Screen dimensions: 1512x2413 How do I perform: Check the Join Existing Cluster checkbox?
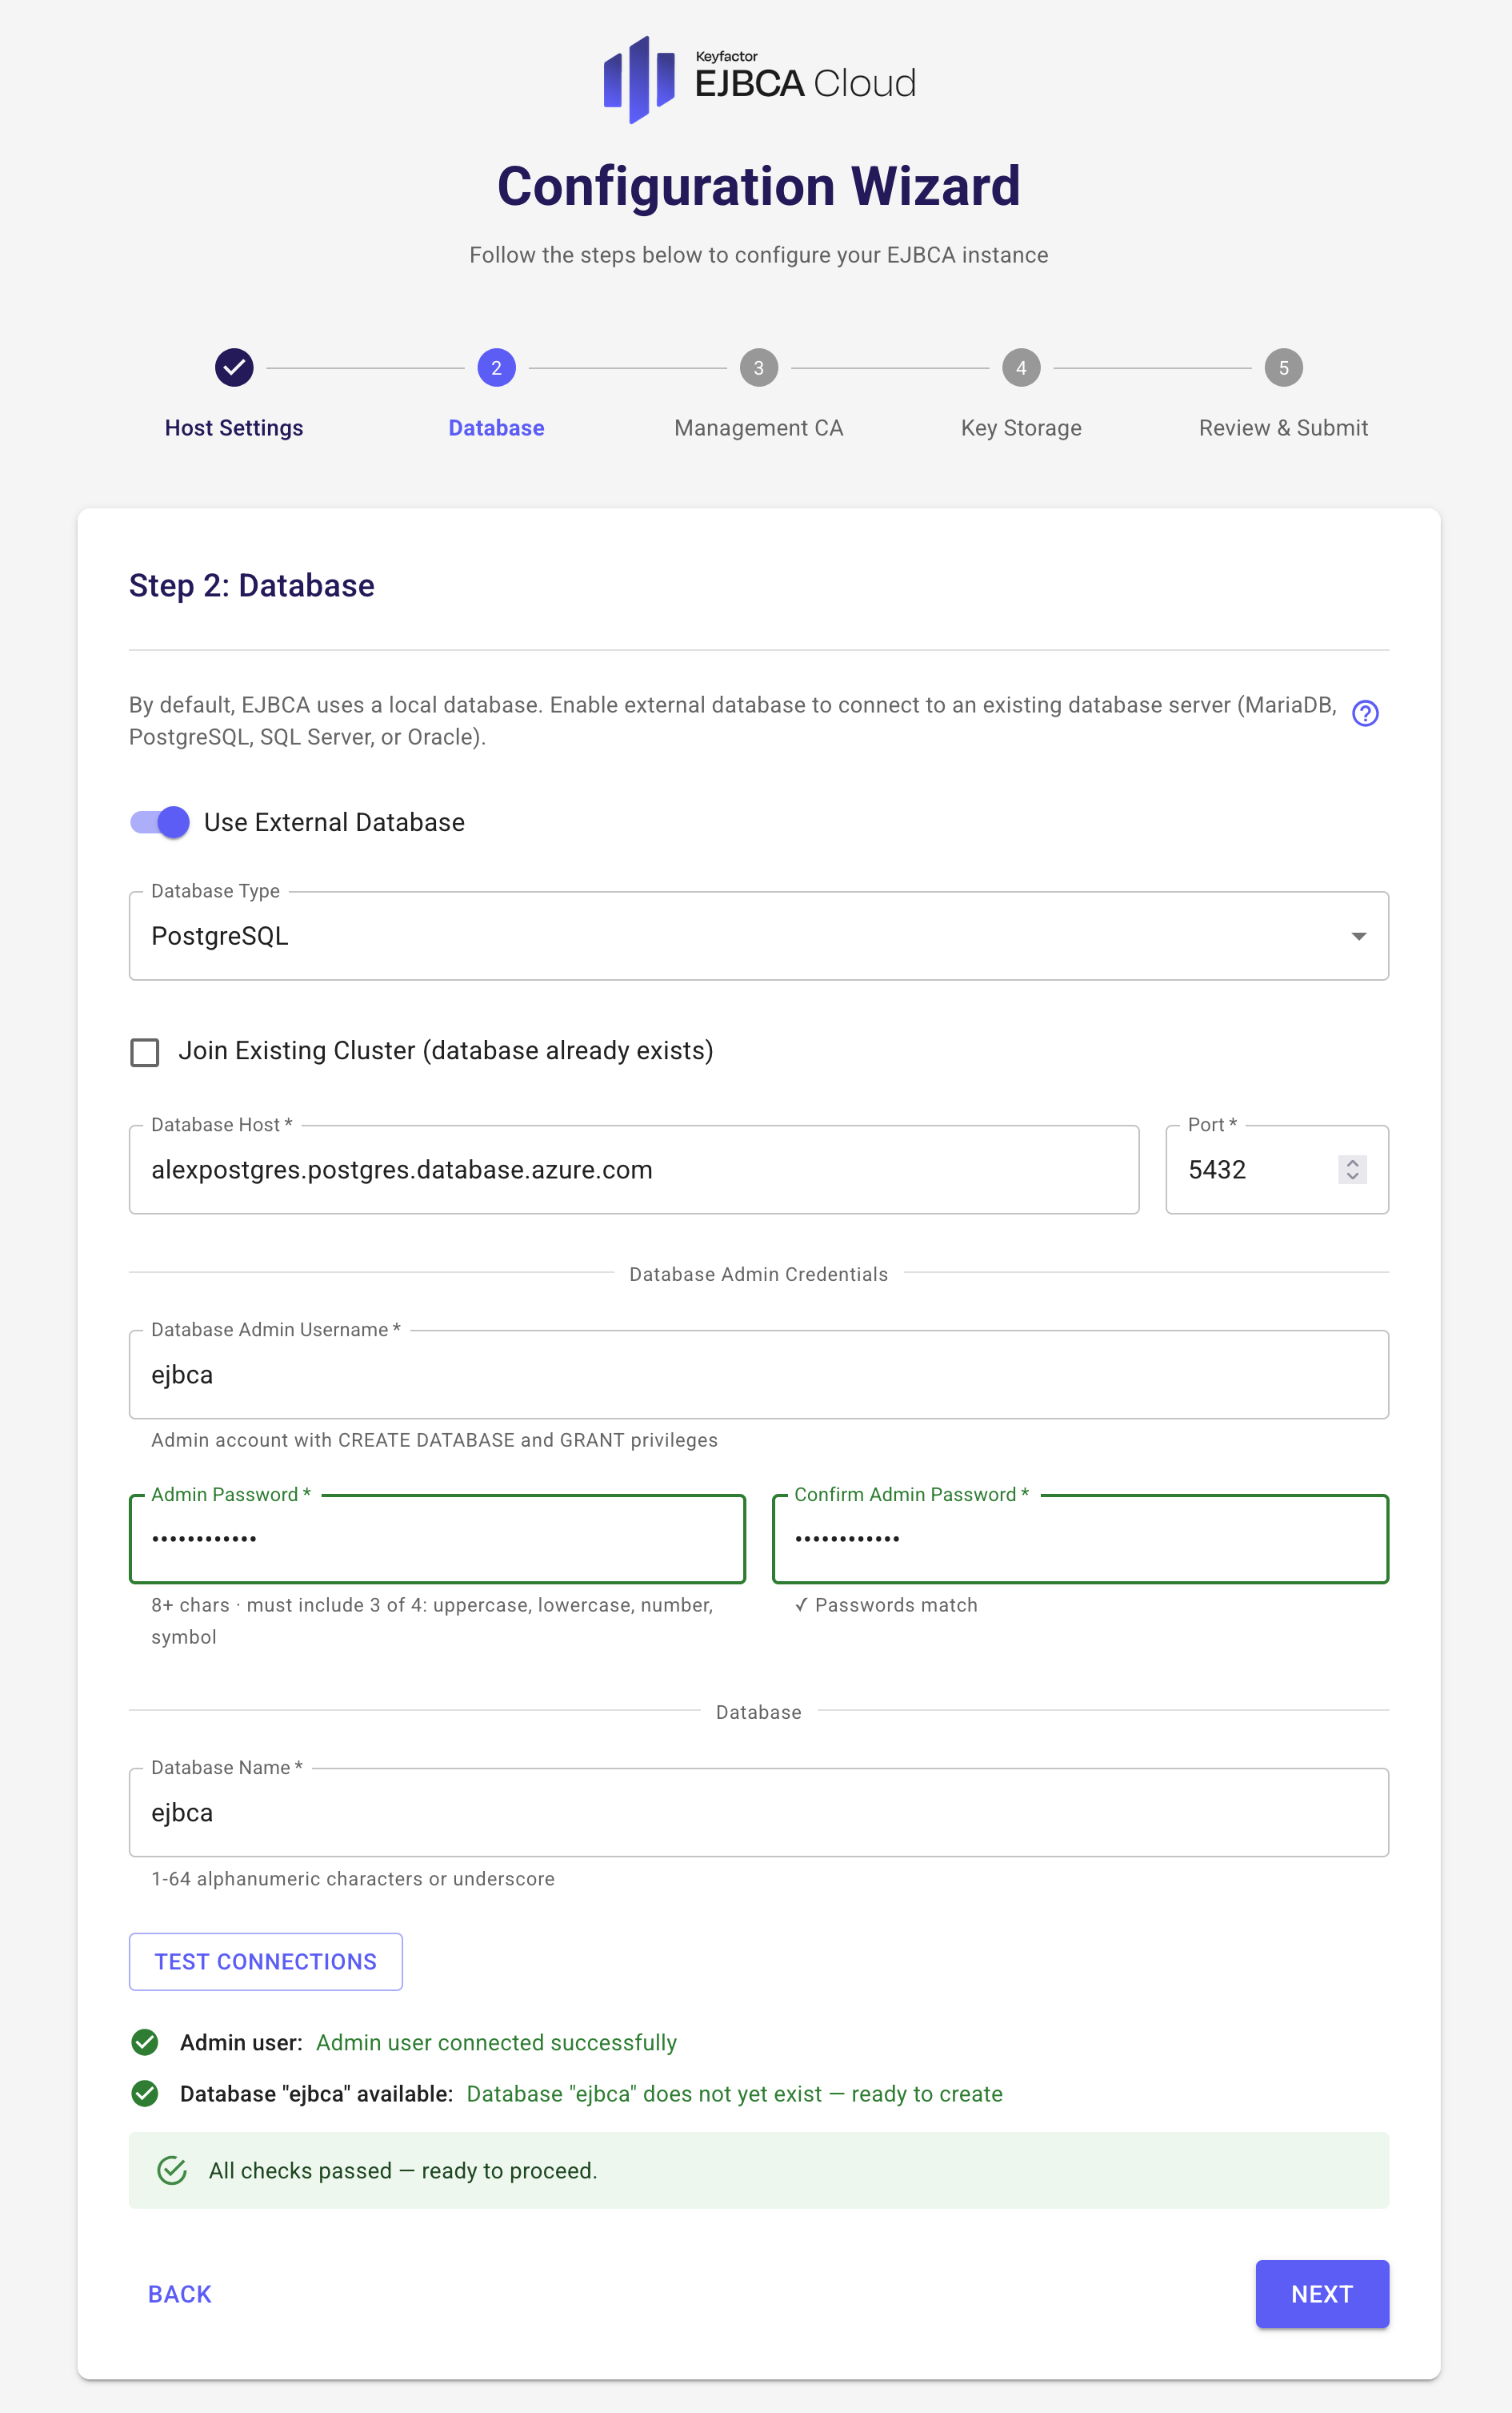tap(145, 1052)
